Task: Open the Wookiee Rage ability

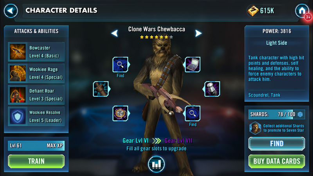Action: point(36,73)
